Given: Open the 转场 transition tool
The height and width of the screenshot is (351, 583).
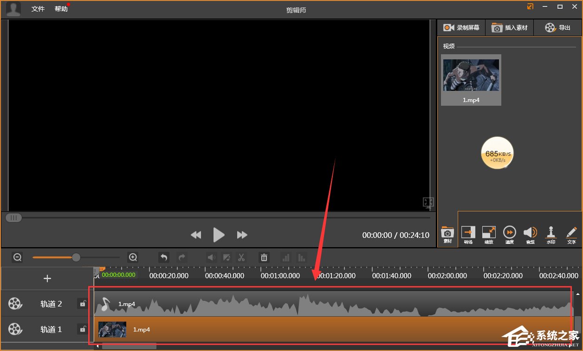Looking at the screenshot, I should point(468,234).
